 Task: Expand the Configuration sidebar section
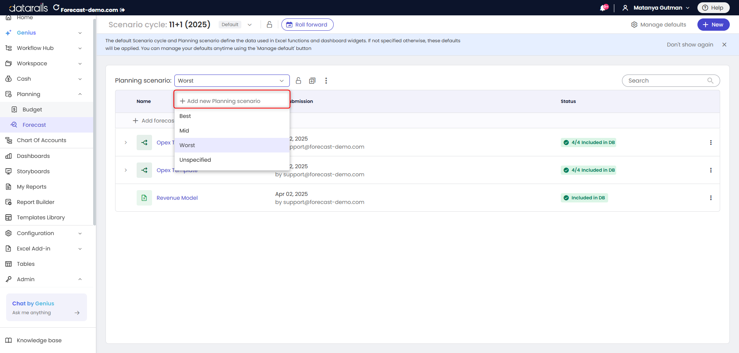[80, 234]
